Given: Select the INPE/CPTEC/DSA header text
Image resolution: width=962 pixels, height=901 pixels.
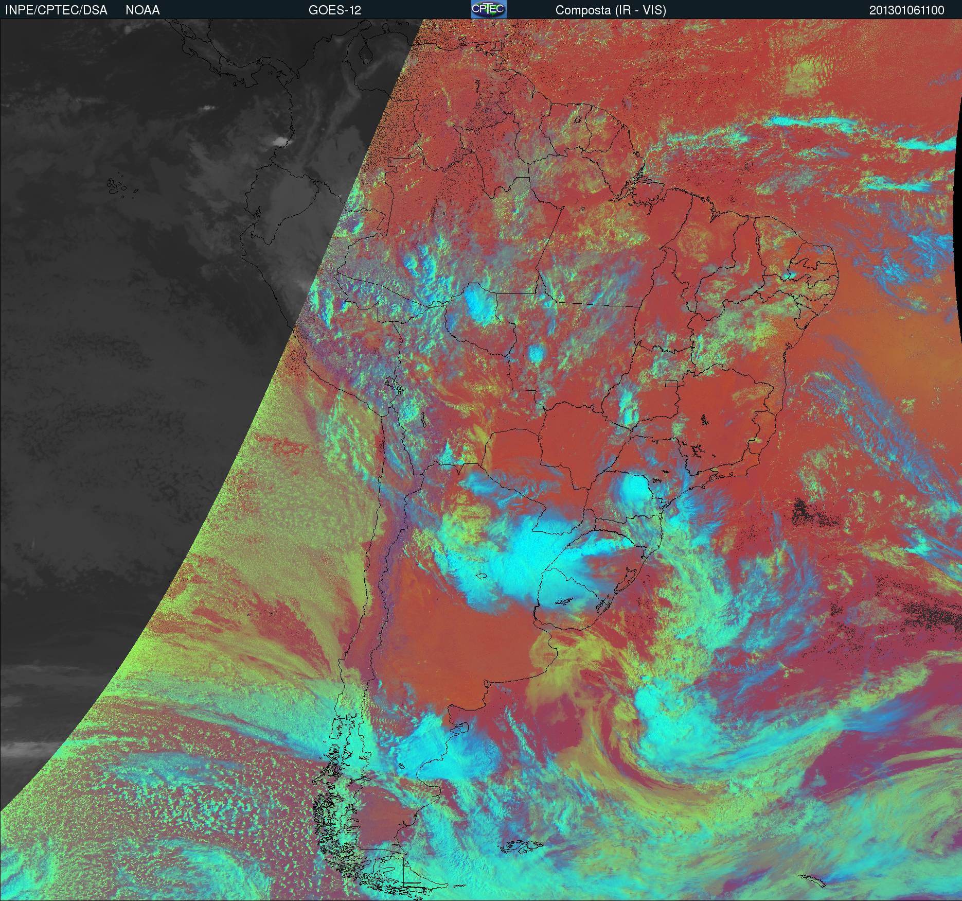Looking at the screenshot, I should tap(56, 10).
